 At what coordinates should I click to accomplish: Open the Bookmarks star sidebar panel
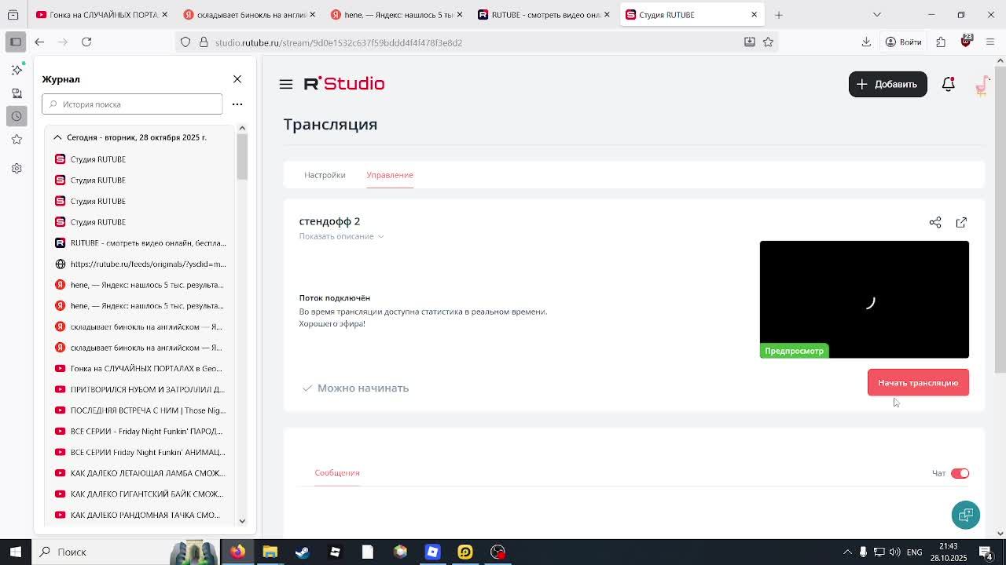coord(17,140)
